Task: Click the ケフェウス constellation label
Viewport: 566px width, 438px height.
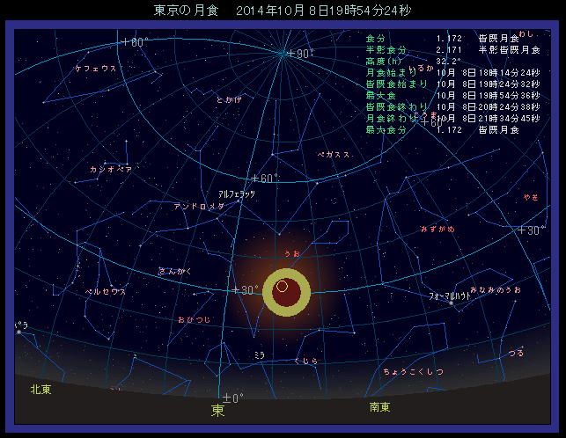Action: coord(95,68)
